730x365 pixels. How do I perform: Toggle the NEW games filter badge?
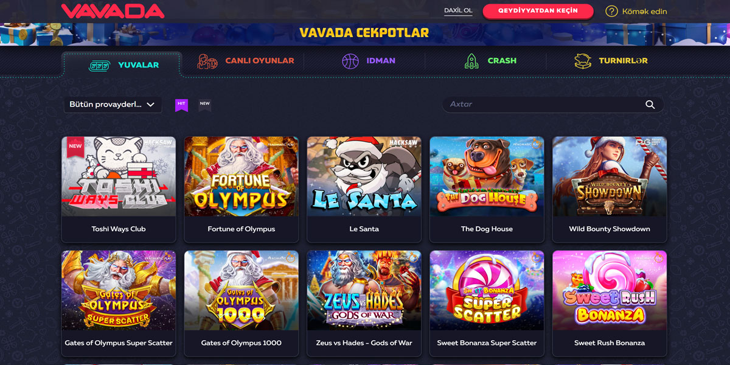(205, 105)
